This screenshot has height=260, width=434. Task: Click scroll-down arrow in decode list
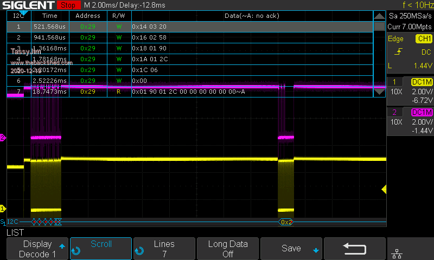click(379, 91)
